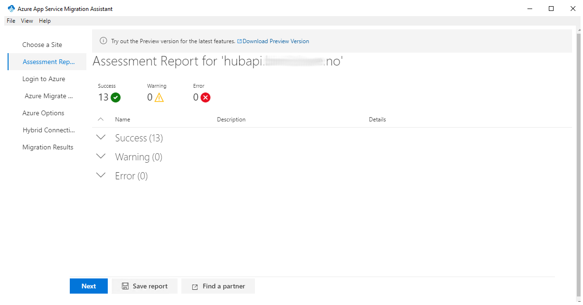Open the Migration Results step

[48, 147]
